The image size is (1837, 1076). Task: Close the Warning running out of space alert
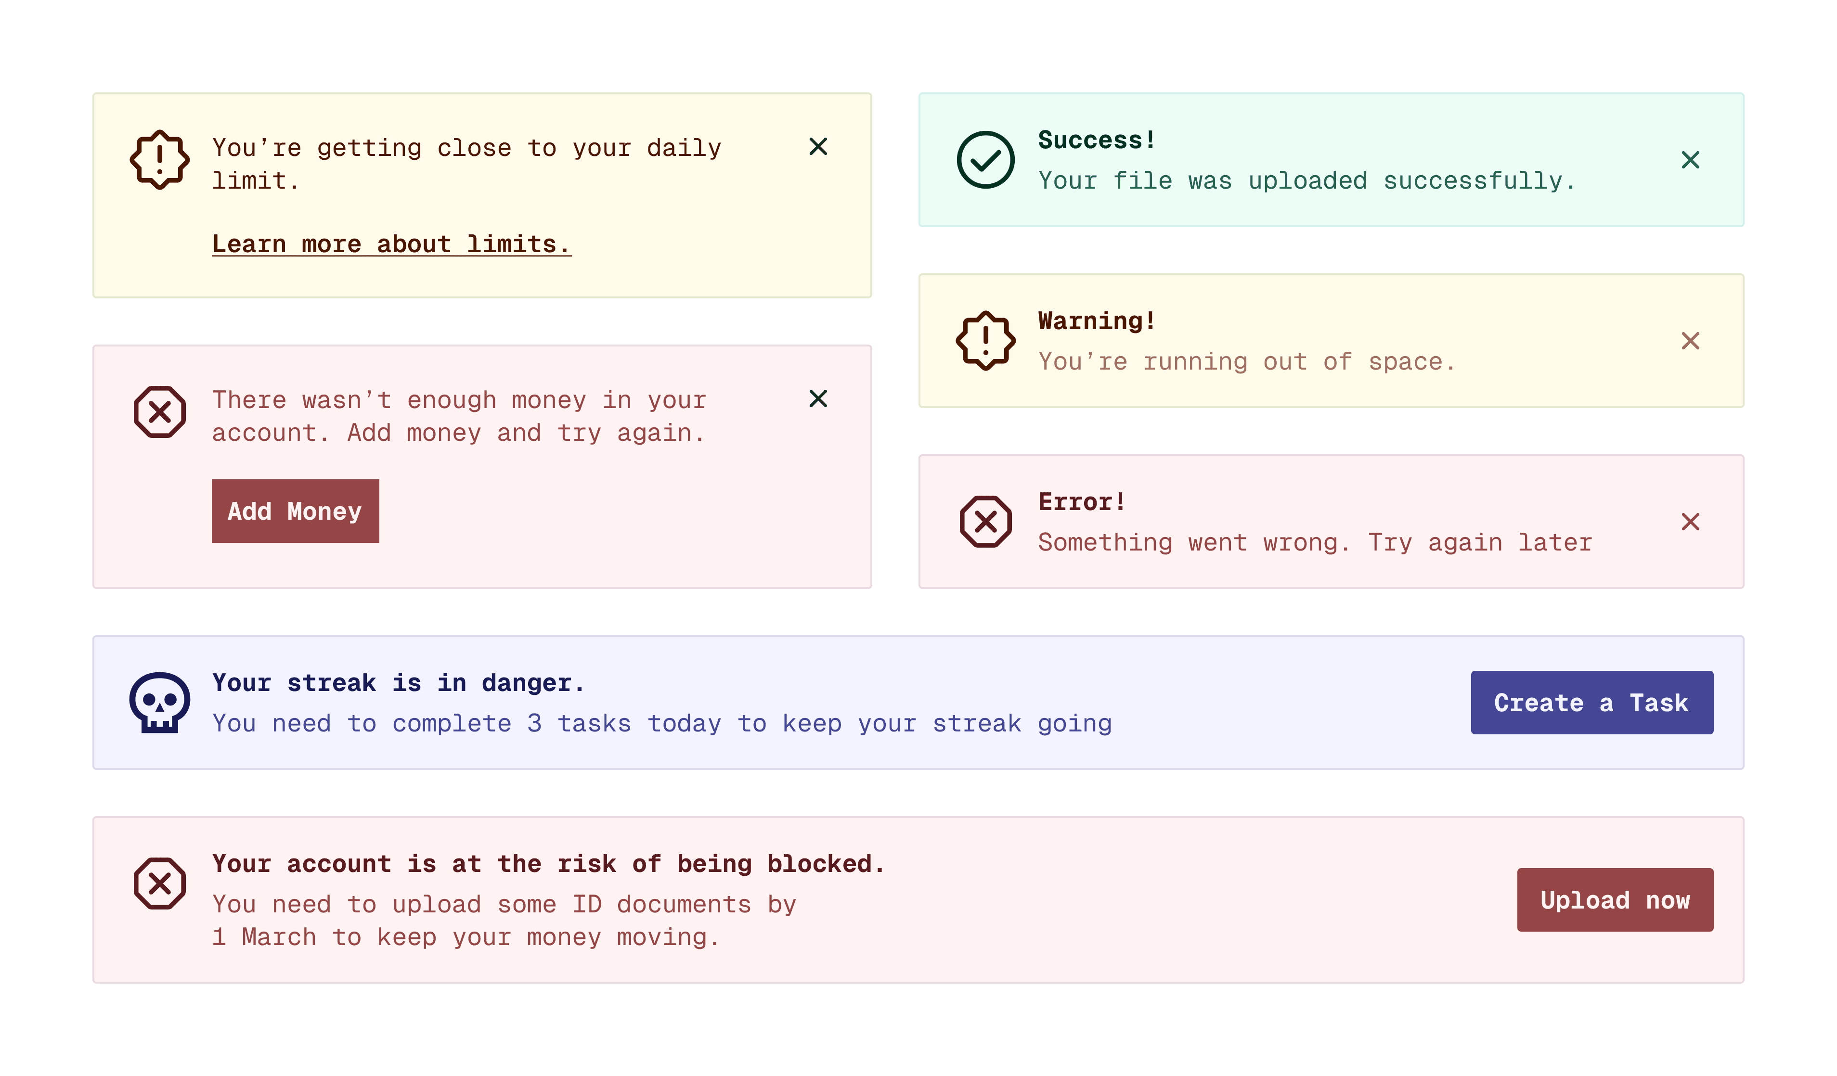[x=1690, y=340]
